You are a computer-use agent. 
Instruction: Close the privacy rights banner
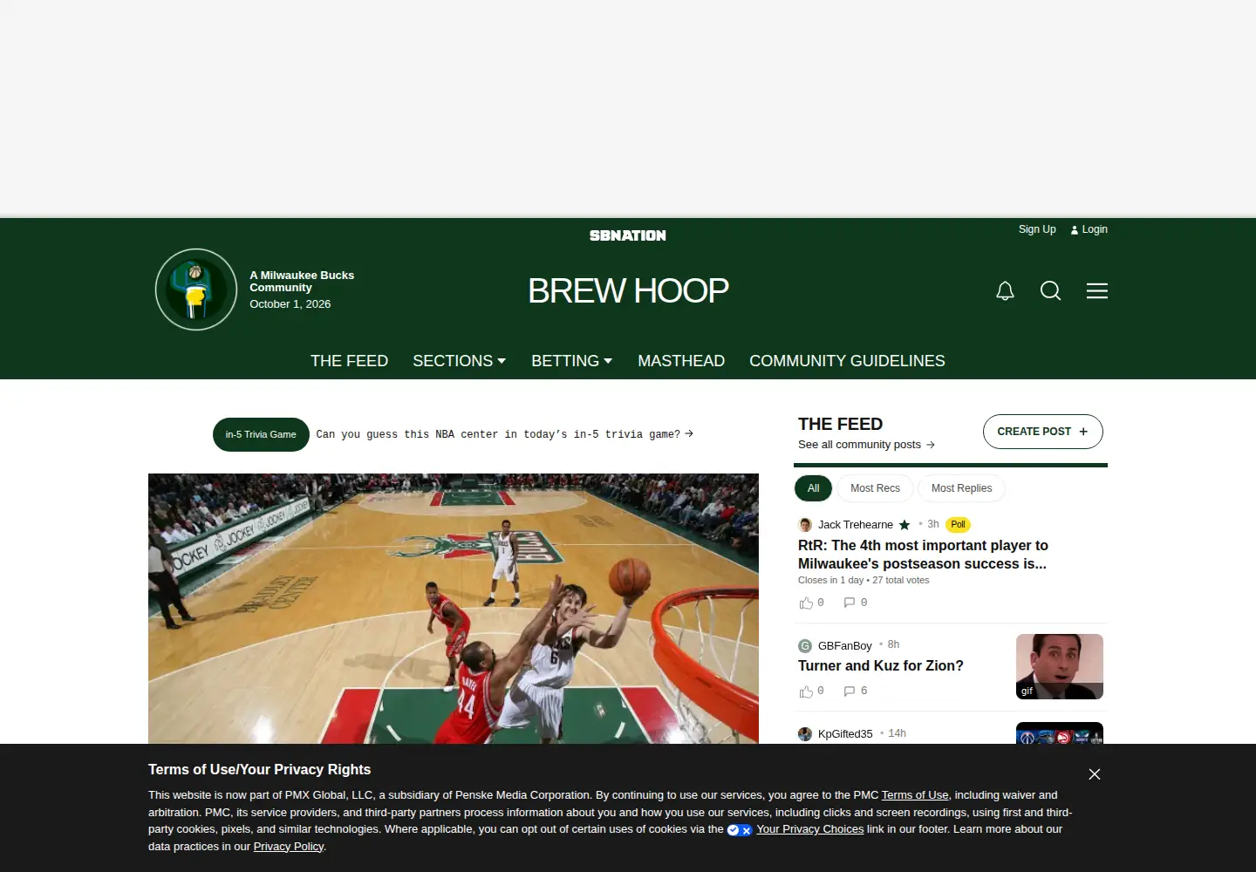(1095, 774)
